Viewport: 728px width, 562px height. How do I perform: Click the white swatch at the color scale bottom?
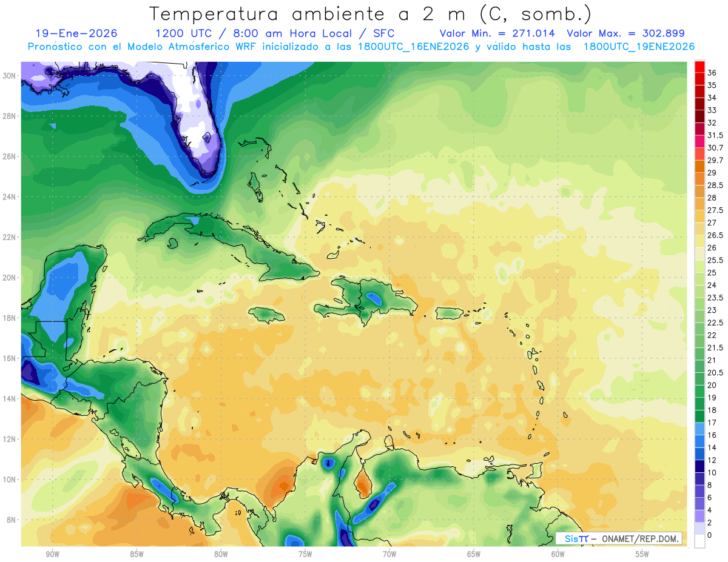click(699, 541)
